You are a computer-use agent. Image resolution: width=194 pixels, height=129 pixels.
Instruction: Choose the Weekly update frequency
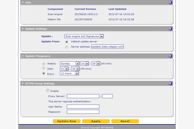click(x=44, y=64)
